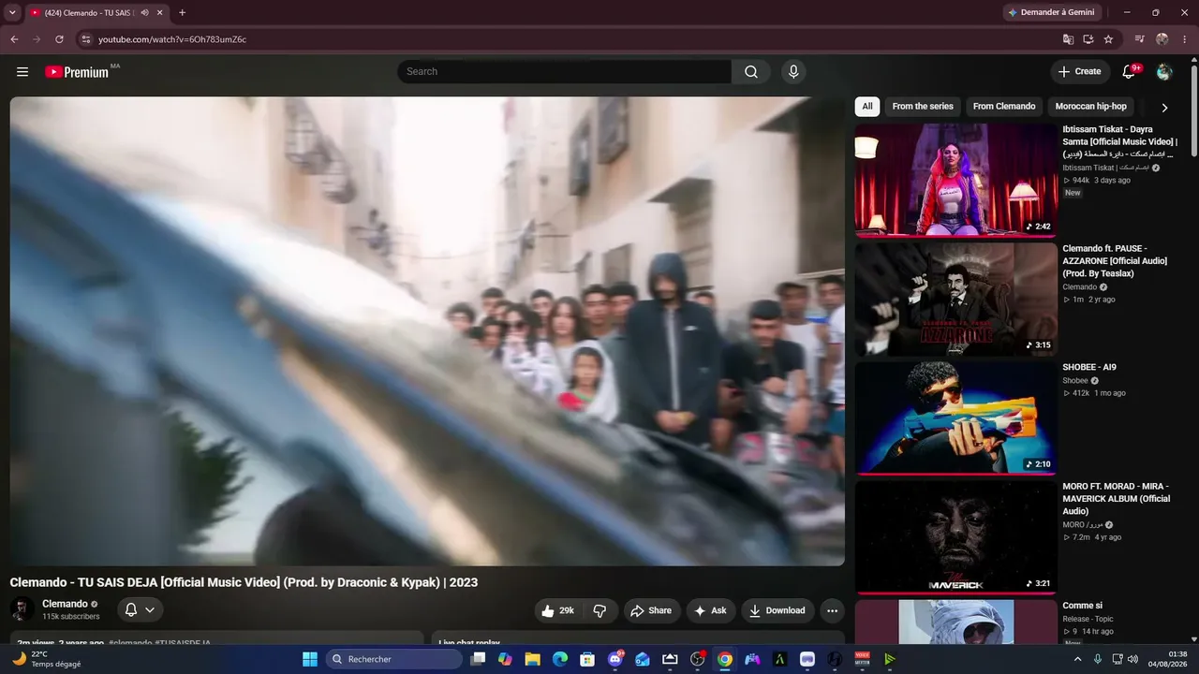Open 'SHOBEE - AI9' video title

click(1089, 367)
